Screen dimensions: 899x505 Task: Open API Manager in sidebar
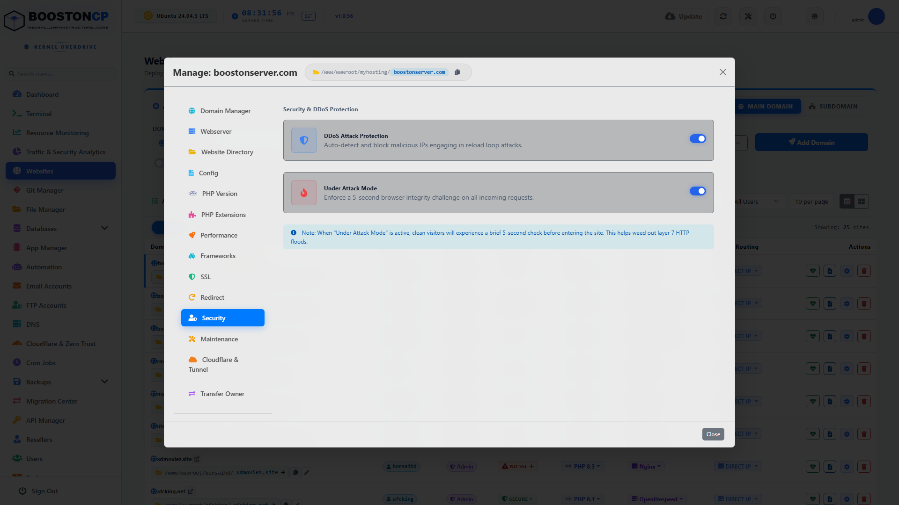coord(60,420)
